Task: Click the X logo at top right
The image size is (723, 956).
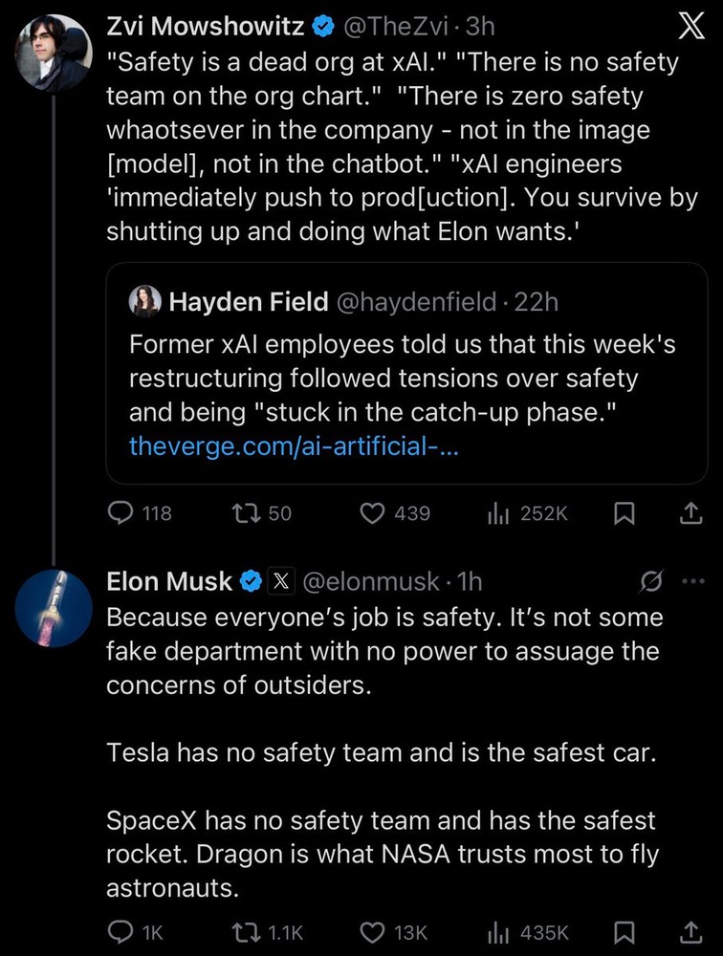Action: 689,29
